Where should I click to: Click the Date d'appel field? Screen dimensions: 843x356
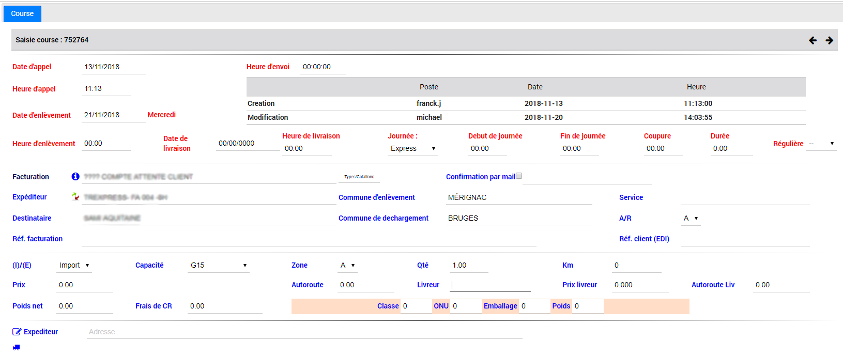tap(114, 67)
